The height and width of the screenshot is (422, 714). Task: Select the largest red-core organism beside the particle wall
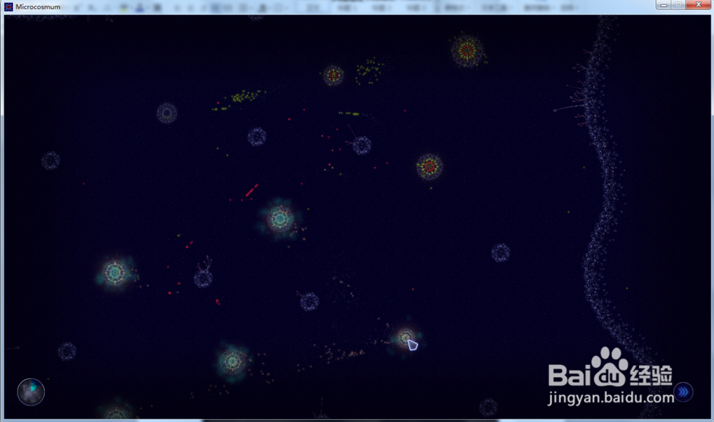click(467, 51)
